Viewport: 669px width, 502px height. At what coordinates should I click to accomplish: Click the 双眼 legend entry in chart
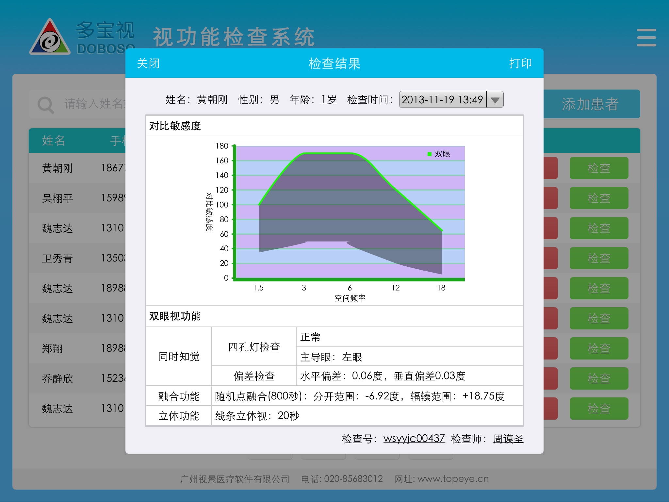[439, 154]
